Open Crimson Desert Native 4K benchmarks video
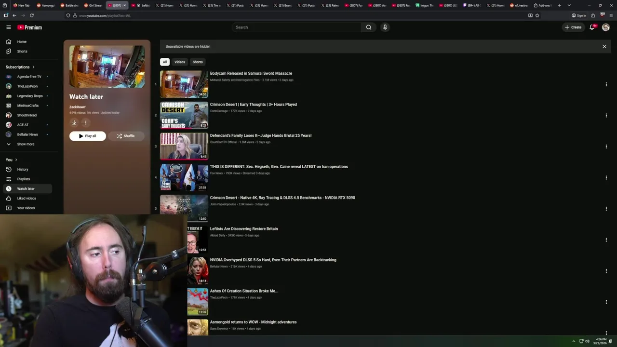The height and width of the screenshot is (347, 617). click(282, 198)
